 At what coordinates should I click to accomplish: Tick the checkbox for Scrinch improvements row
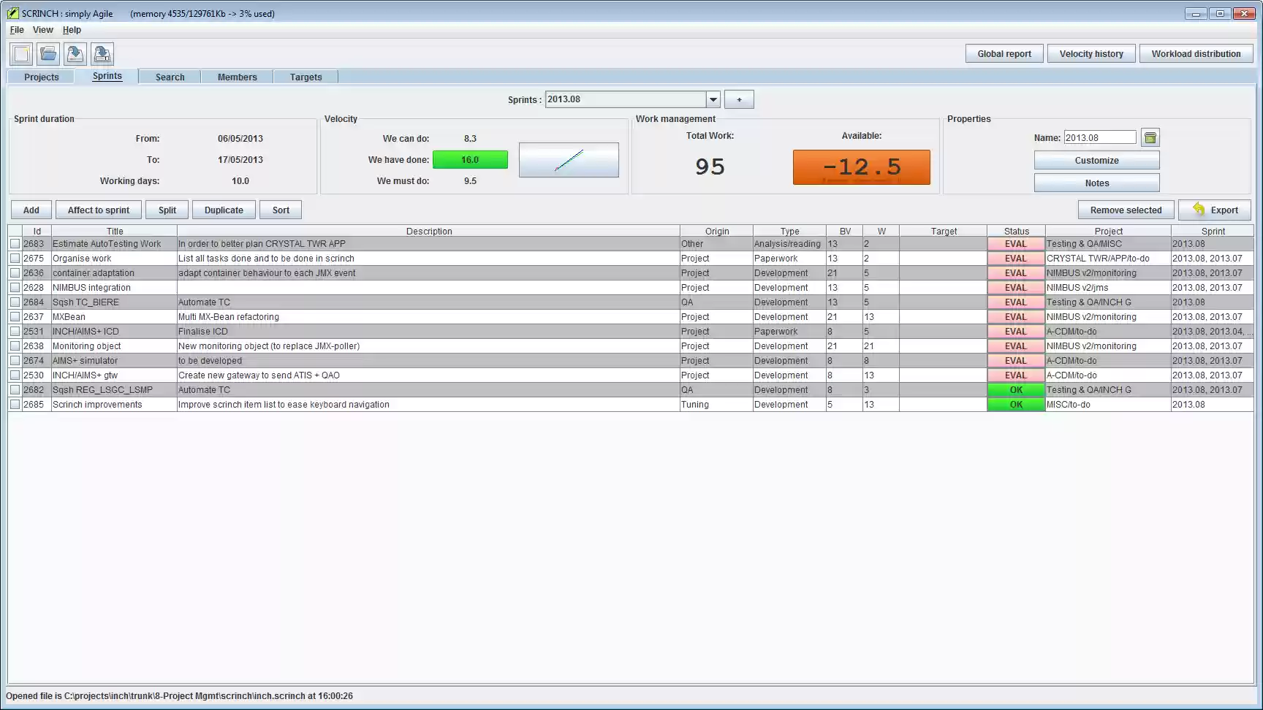pos(15,404)
